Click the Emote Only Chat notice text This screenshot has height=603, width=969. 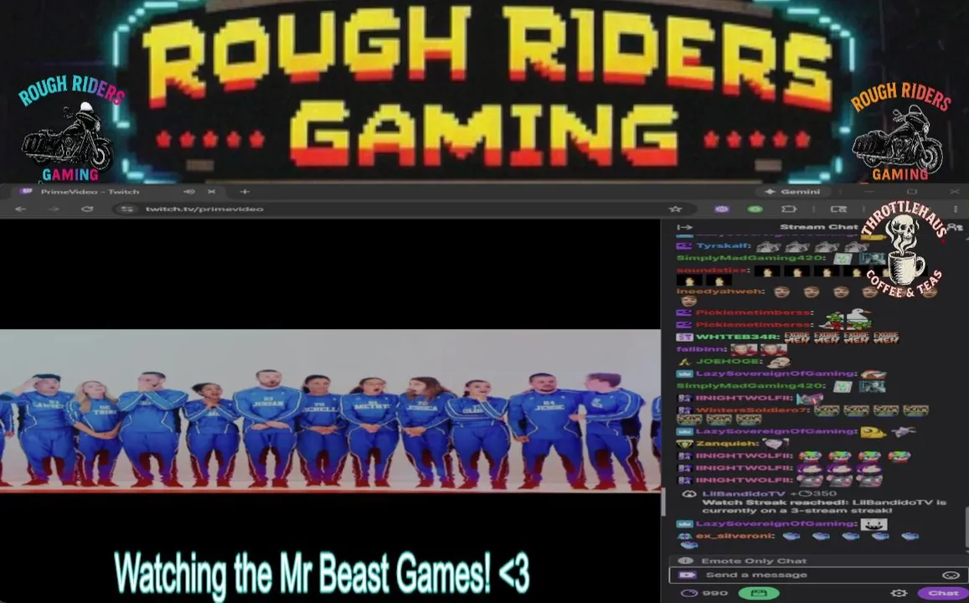point(754,561)
